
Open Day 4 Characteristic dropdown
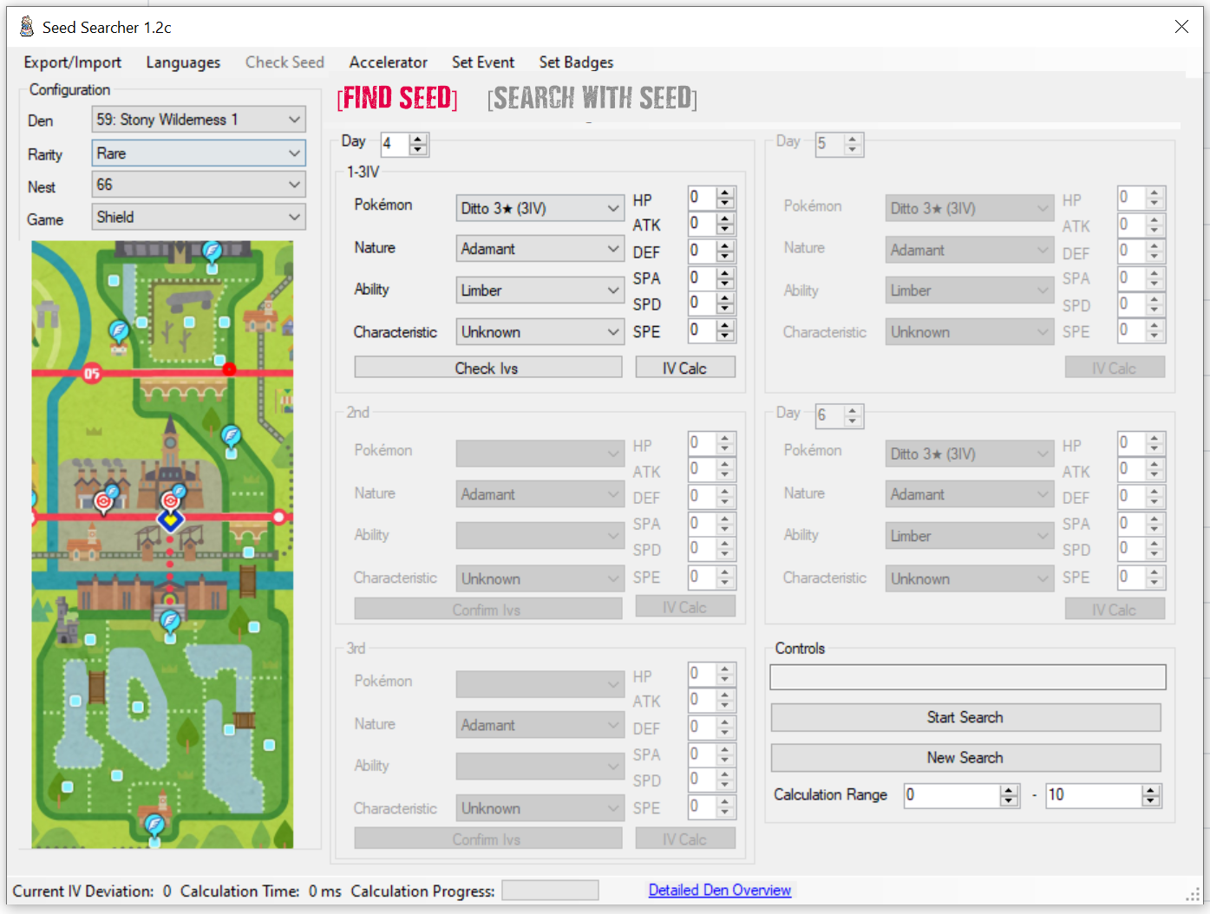[x=540, y=332]
